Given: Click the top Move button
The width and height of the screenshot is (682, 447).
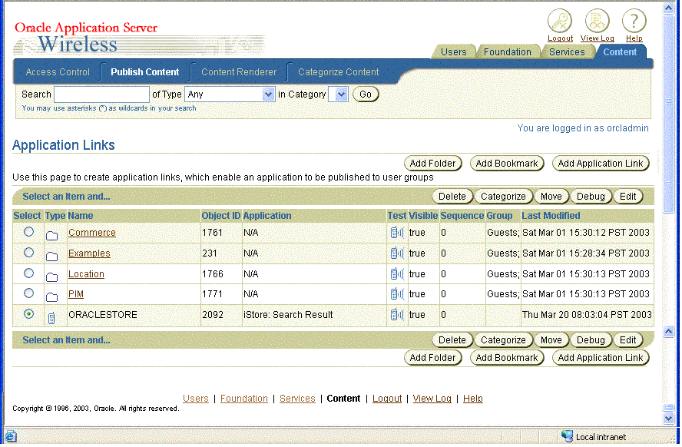Looking at the screenshot, I should pyautogui.click(x=551, y=197).
